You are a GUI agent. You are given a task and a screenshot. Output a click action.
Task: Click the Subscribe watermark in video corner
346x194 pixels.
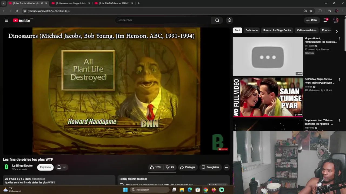(223, 149)
